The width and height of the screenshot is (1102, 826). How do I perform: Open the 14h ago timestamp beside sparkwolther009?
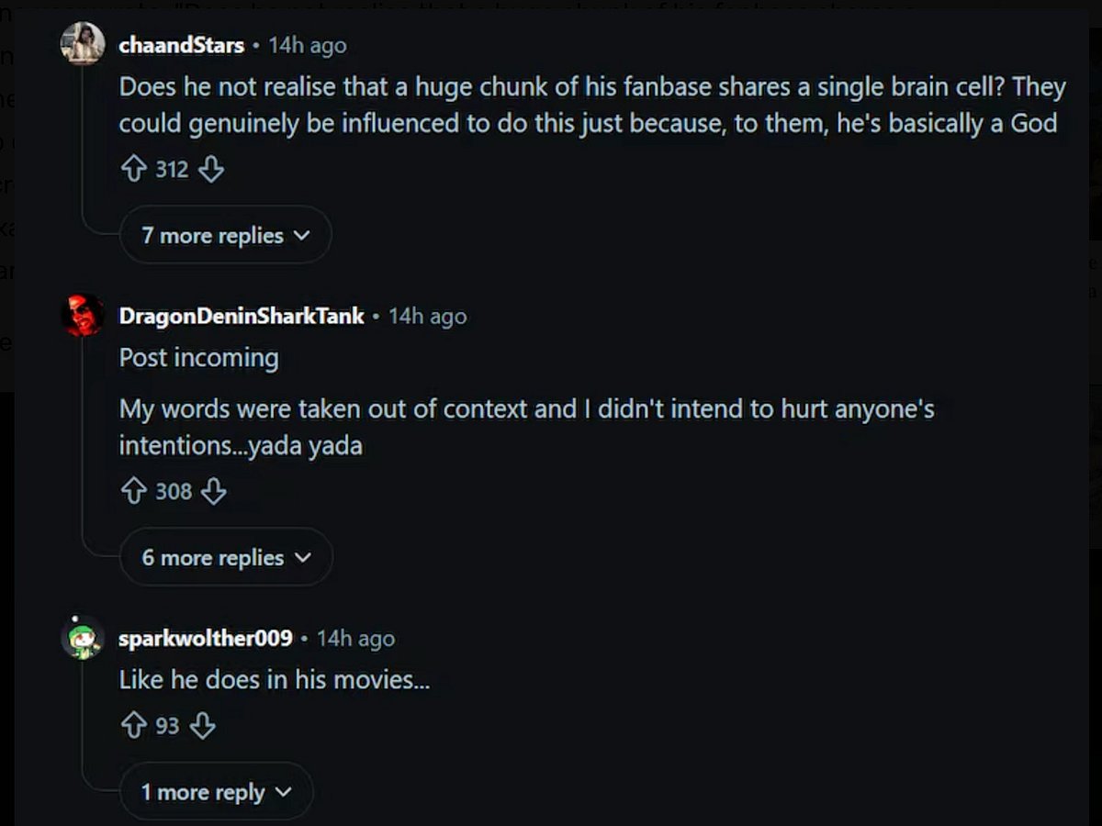point(356,639)
